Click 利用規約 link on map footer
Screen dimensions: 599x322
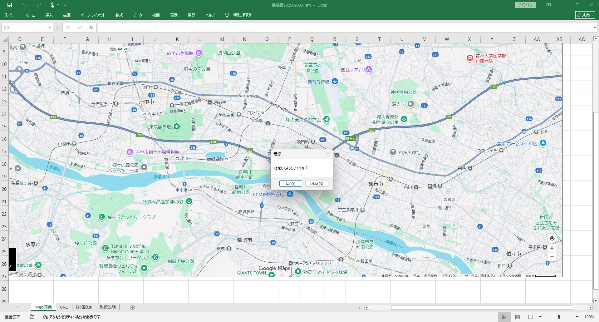(x=430, y=275)
